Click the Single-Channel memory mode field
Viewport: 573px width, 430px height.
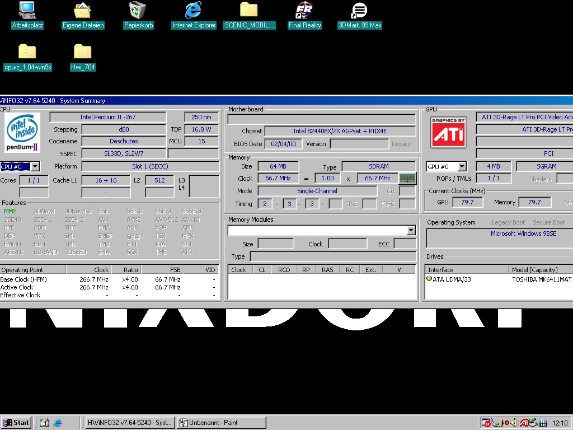[317, 191]
